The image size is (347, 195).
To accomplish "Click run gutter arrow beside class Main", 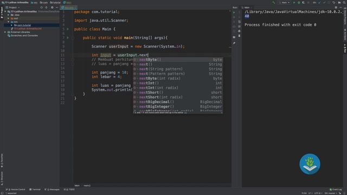I will (68, 29).
